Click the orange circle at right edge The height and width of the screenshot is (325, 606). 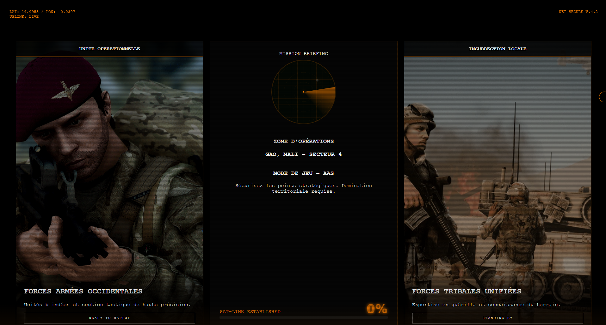(x=603, y=97)
